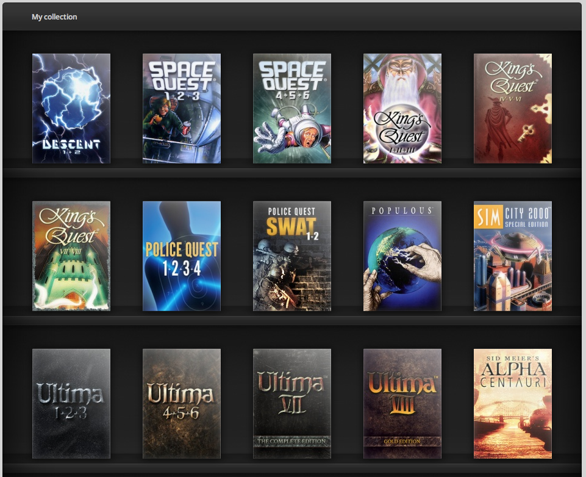Open the Descent 1+2 game cover

tap(71, 109)
